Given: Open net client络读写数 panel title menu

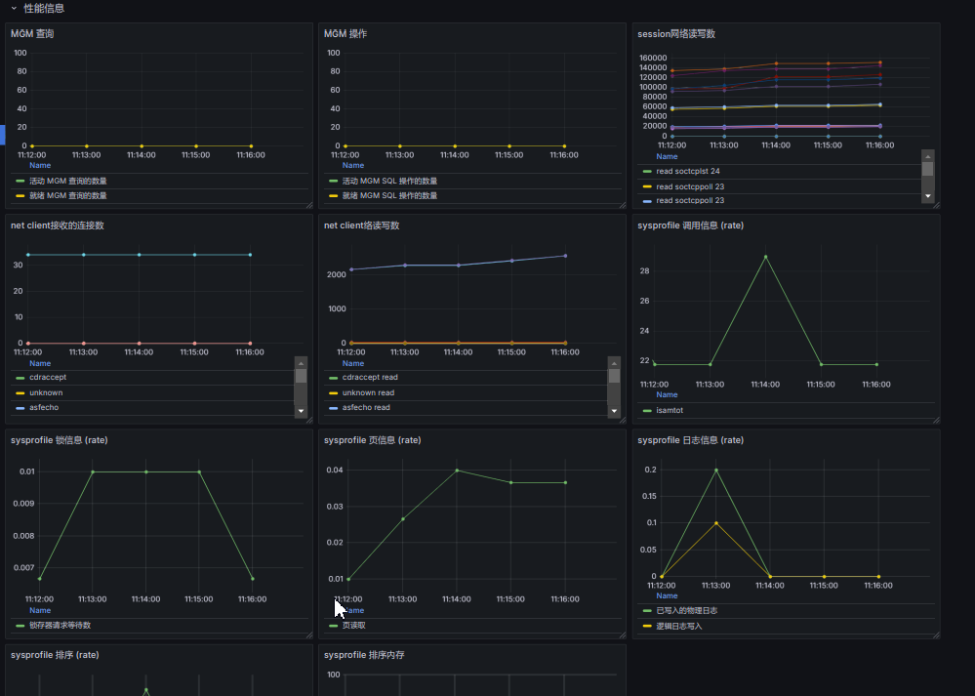Looking at the screenshot, I should pos(361,225).
